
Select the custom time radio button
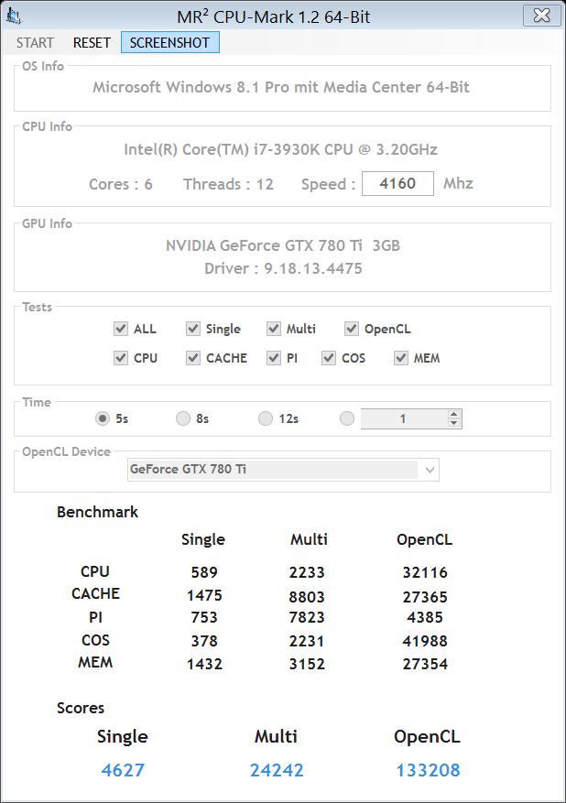click(347, 419)
